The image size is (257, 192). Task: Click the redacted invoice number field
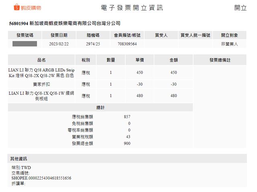25,43
